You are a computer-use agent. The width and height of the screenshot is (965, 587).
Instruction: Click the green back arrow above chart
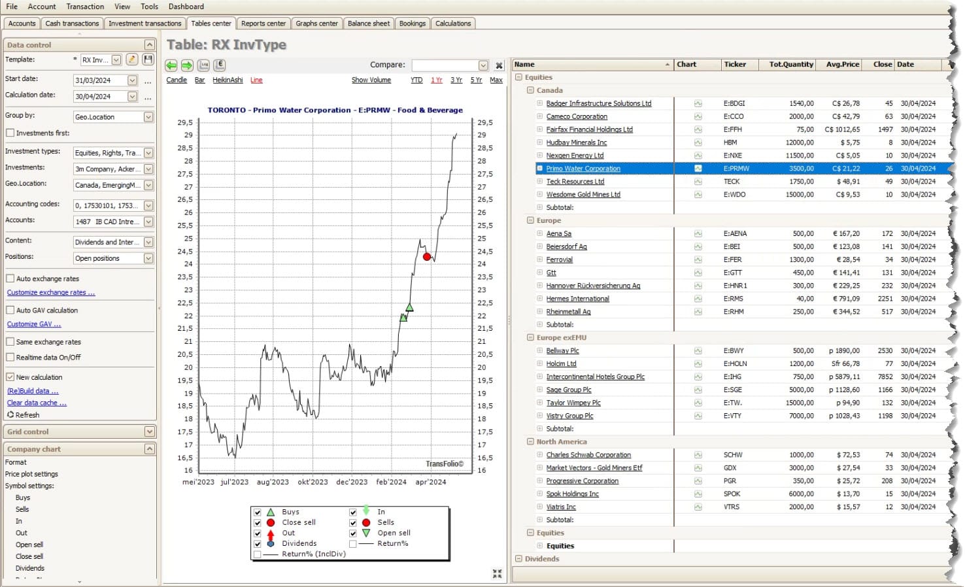171,65
